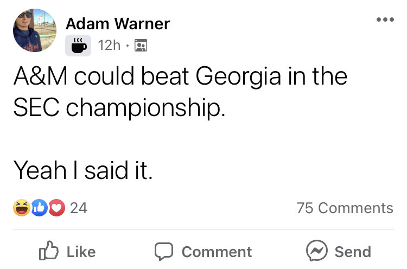Viewport: 407px width, 269px height.
Task: Click the coffee cup badge icon
Action: pos(78,46)
